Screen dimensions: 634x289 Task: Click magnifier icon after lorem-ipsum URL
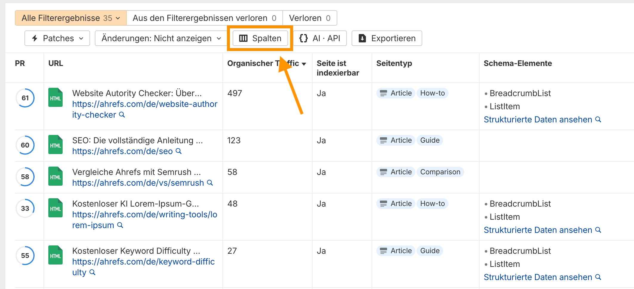(x=120, y=225)
